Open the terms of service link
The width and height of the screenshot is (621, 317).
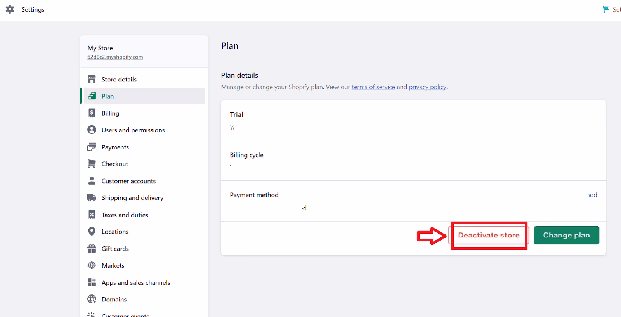point(373,87)
